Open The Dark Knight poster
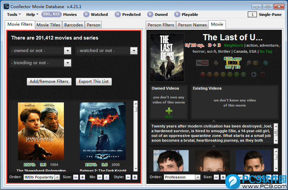This screenshot has width=288, height=190. point(103,131)
